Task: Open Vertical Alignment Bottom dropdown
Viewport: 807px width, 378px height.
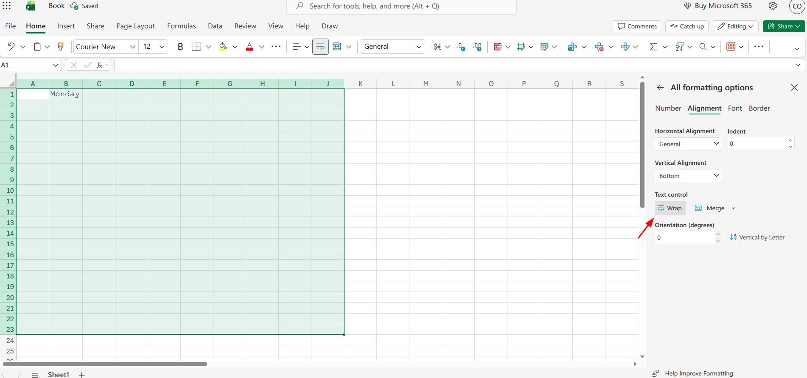Action: point(688,175)
